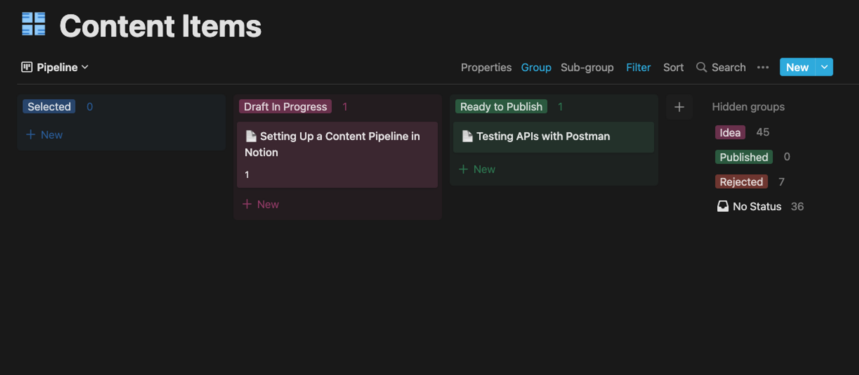Click the board view icon beside Pipeline

click(27, 67)
